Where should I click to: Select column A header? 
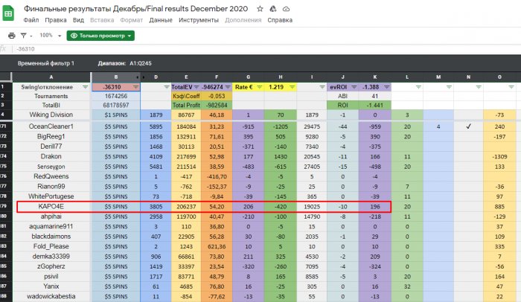click(51, 77)
